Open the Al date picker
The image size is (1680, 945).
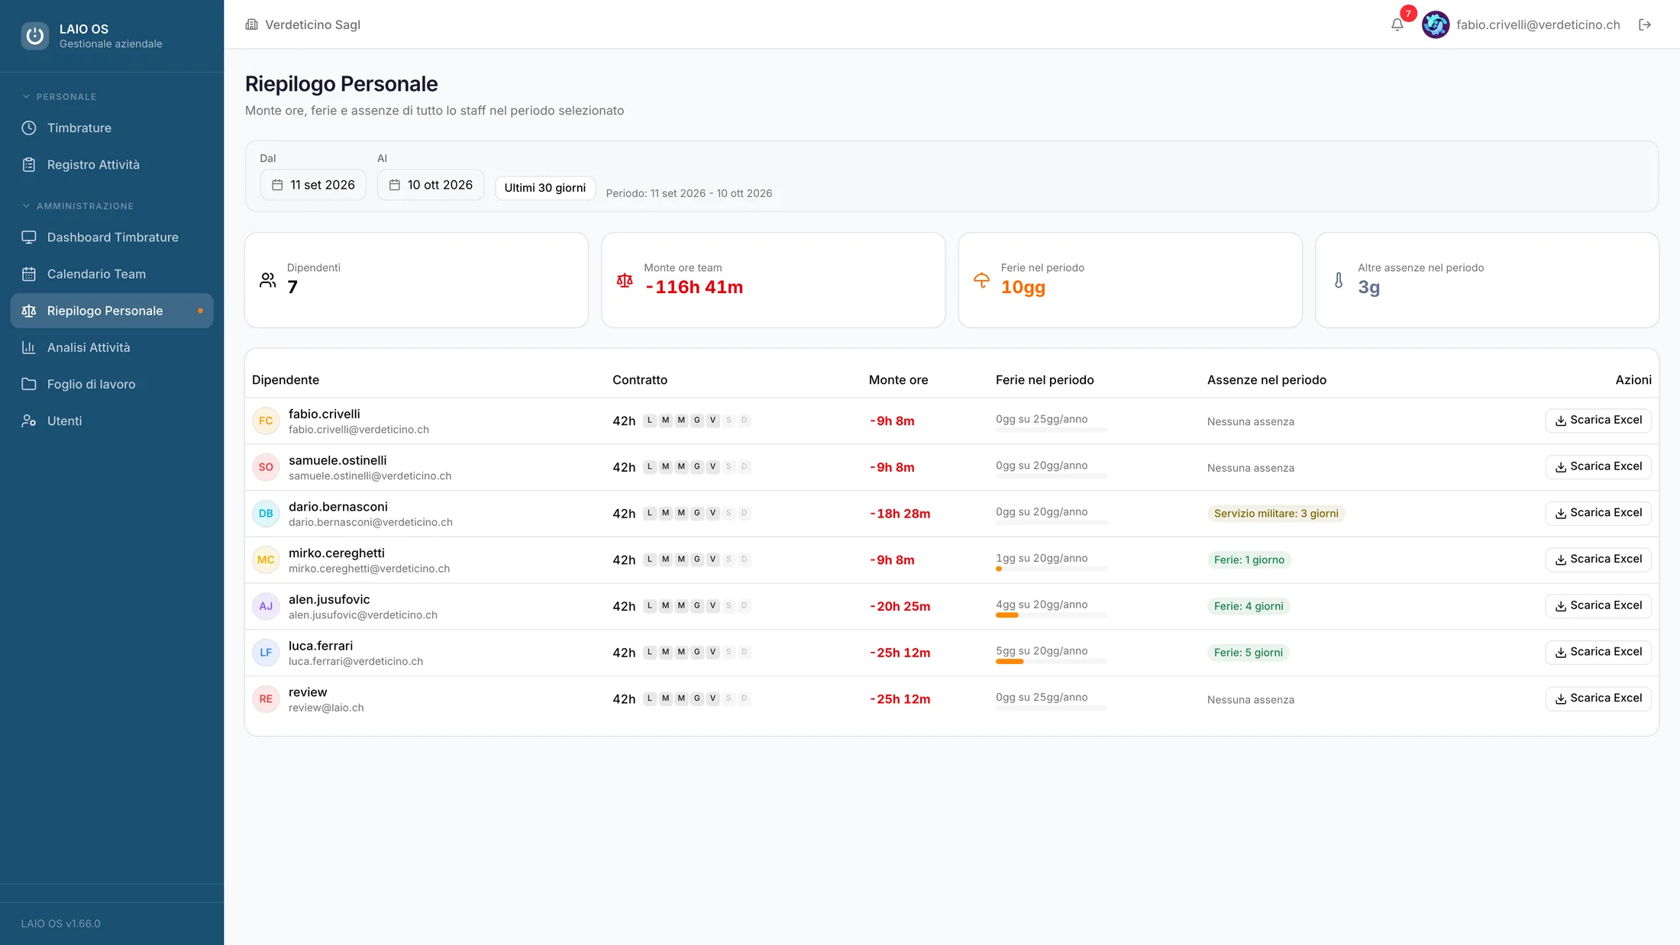tap(431, 185)
